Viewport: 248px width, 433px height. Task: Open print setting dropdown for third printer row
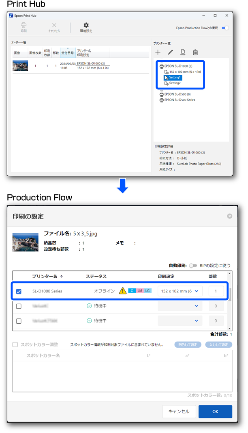[180, 321]
